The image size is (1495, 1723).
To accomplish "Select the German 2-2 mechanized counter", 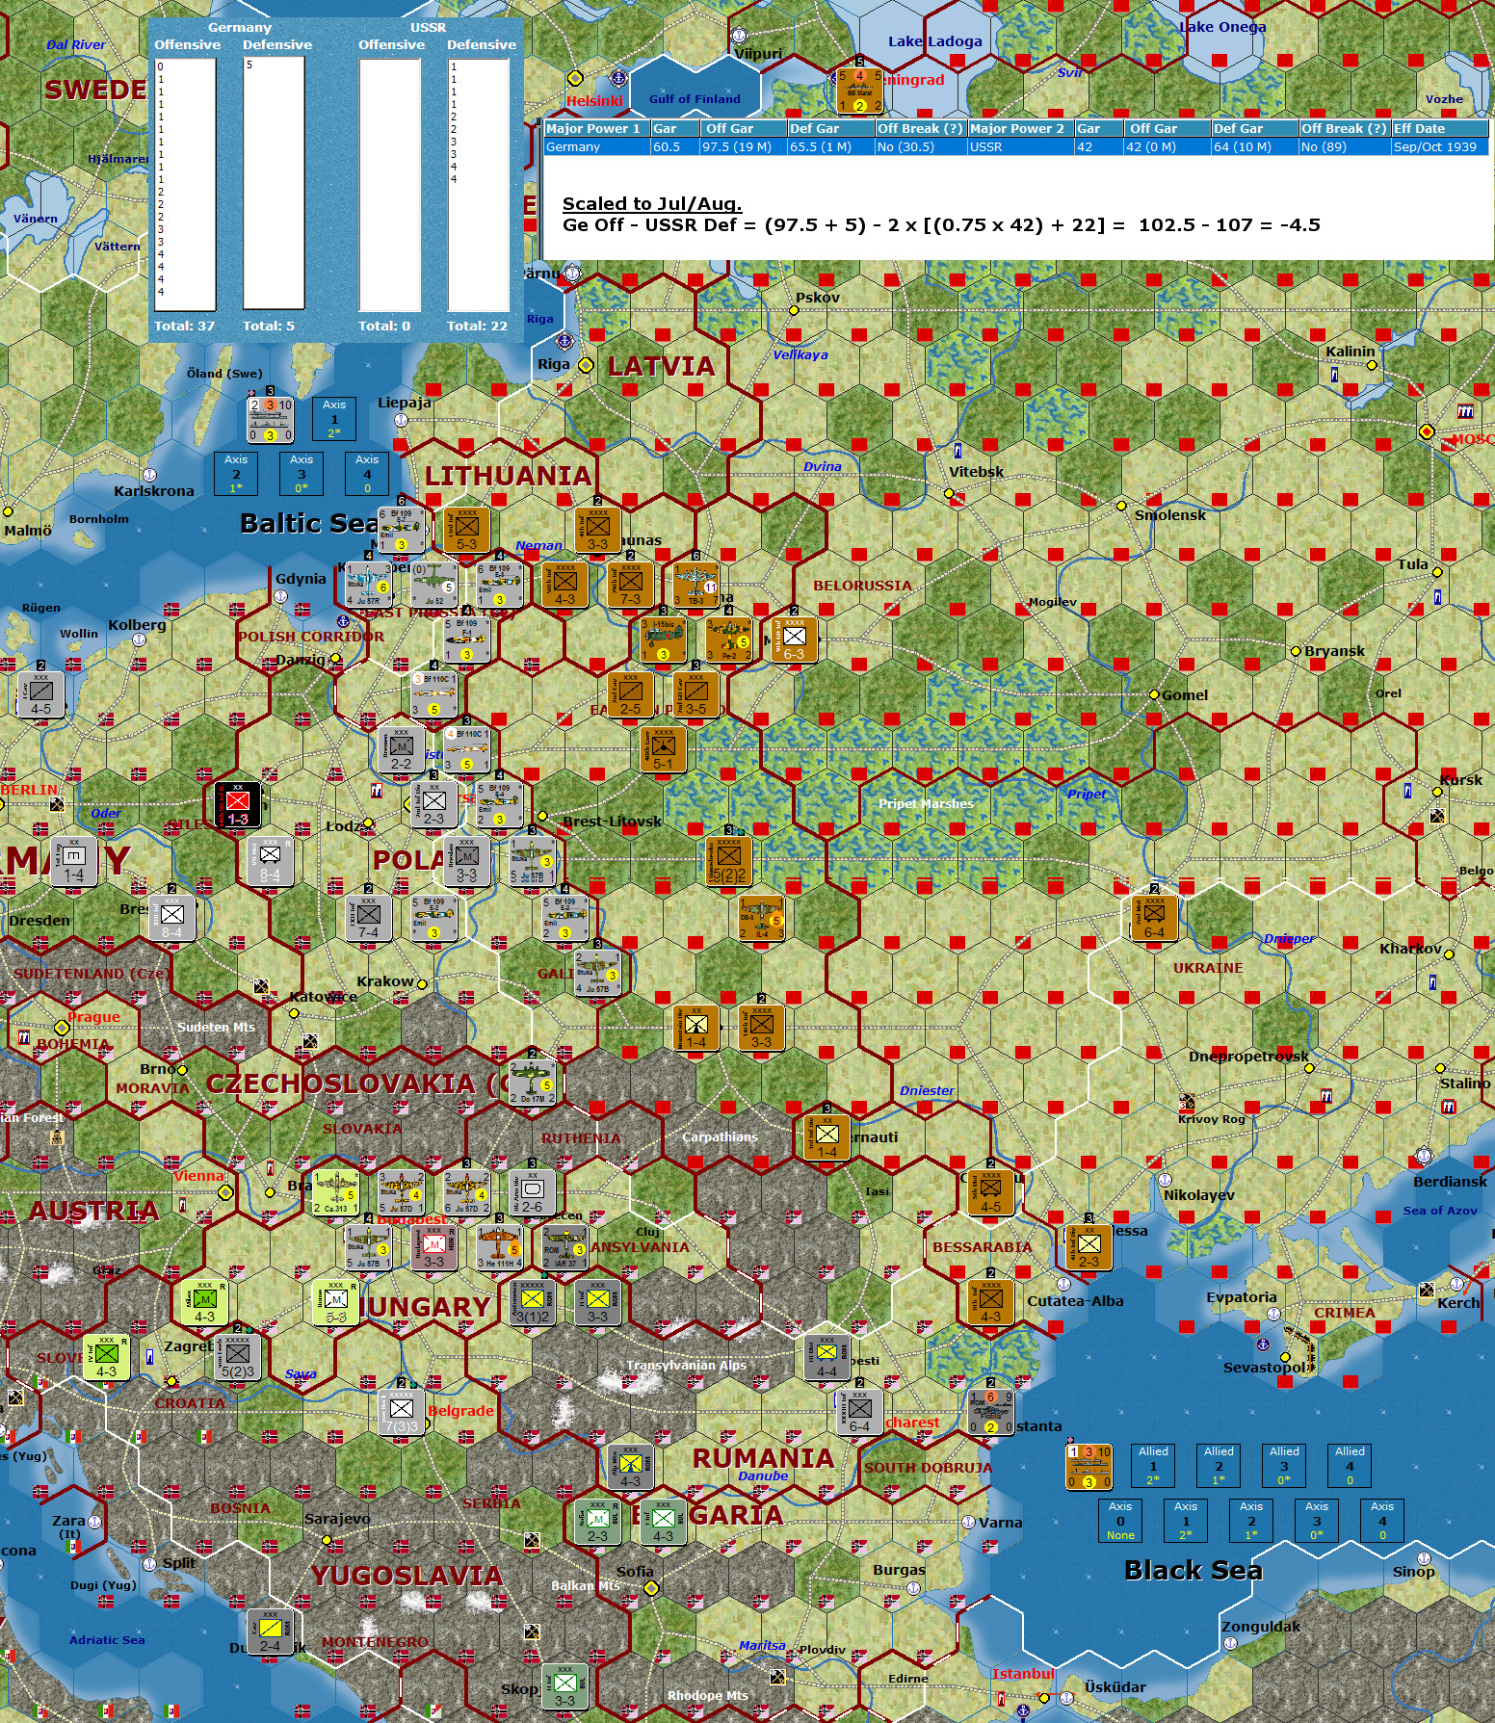I will [x=402, y=748].
